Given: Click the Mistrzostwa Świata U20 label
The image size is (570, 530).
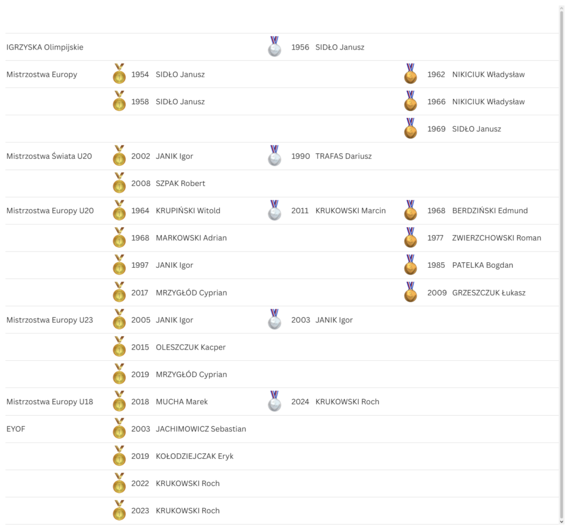Looking at the screenshot, I should (x=49, y=156).
